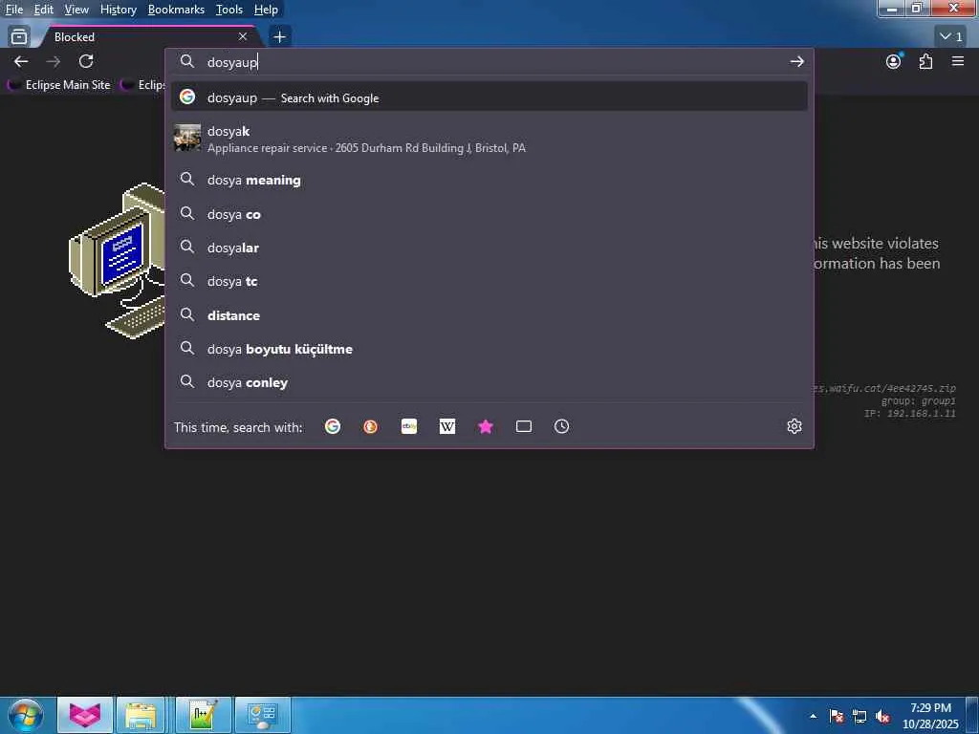The height and width of the screenshot is (734, 979).
Task: Open the Bookmarks menu
Action: [176, 10]
